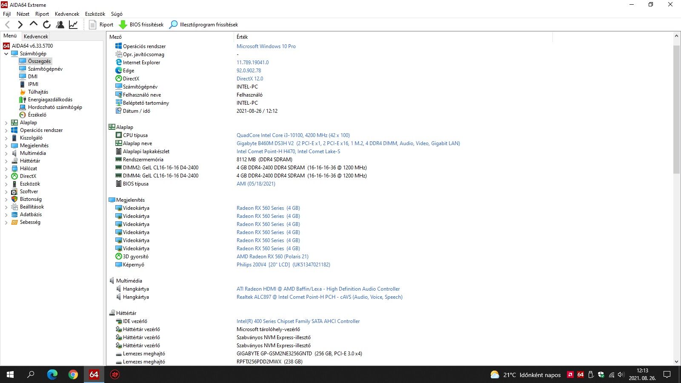Image resolution: width=681 pixels, height=383 pixels.
Task: Collapse the Számítógép tree node
Action: (x=6, y=54)
